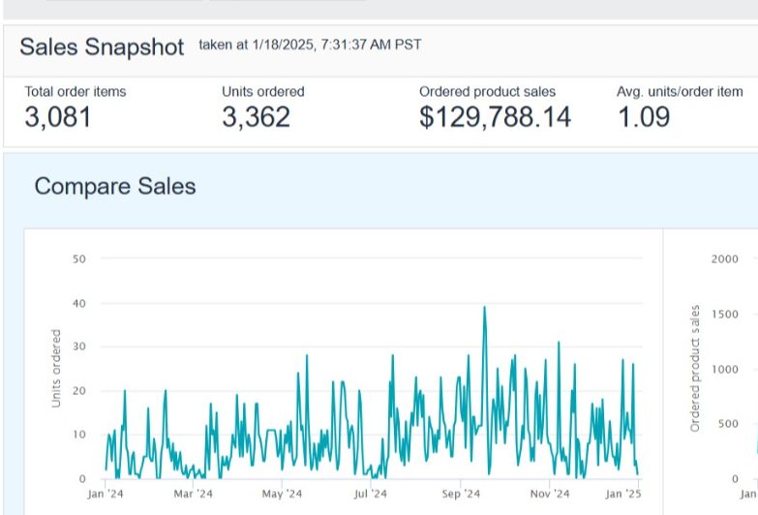Select the Ordered product sales metric label
Screen dimensions: 758x515
click(487, 92)
